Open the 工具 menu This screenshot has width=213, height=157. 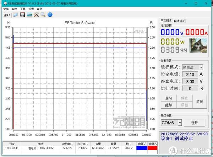pos(23,9)
